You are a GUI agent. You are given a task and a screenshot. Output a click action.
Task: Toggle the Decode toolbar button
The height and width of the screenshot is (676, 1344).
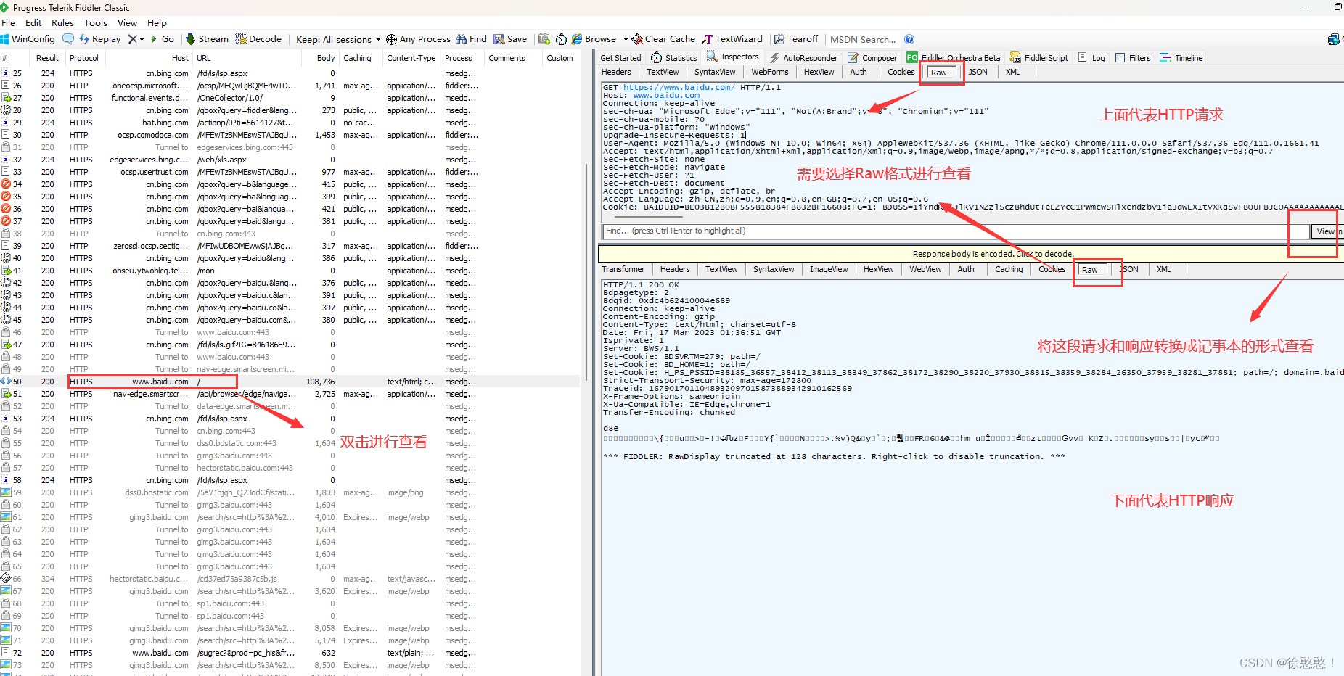(x=258, y=39)
